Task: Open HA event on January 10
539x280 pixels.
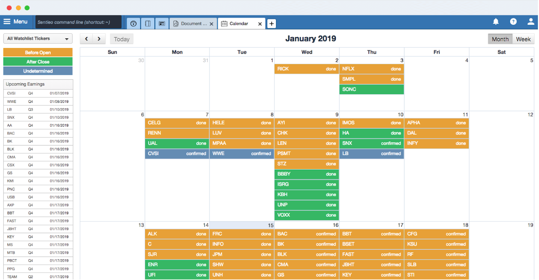Action: coord(372,133)
